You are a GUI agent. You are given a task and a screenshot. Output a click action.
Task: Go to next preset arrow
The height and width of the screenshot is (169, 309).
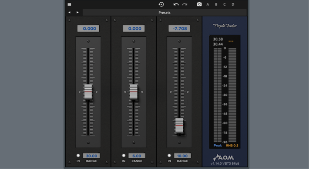(78, 12)
